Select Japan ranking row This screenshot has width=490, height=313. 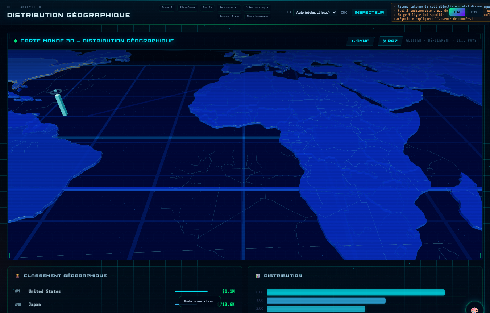click(x=125, y=304)
